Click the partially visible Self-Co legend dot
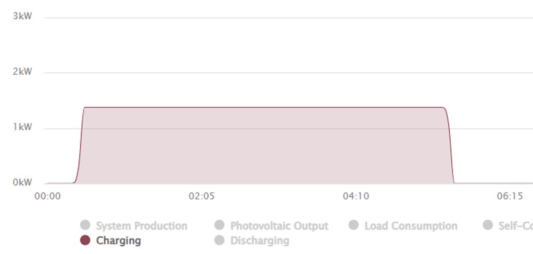 pyautogui.click(x=488, y=225)
